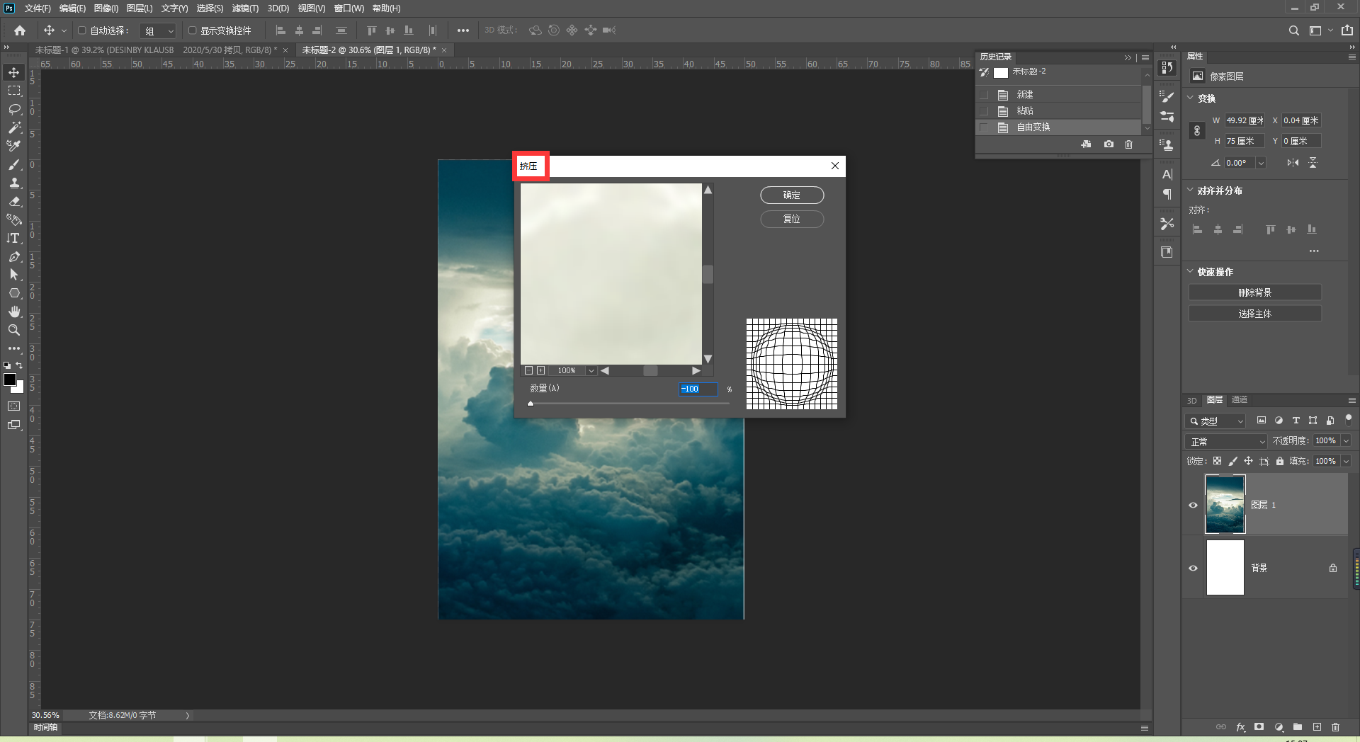Image resolution: width=1360 pixels, height=742 pixels.
Task: Select the Clone Stamp tool
Action: coord(14,183)
